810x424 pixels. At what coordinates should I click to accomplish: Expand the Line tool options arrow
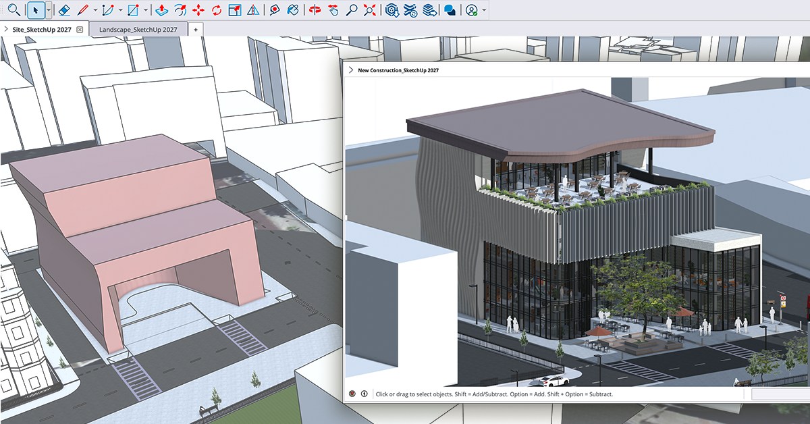(x=95, y=10)
